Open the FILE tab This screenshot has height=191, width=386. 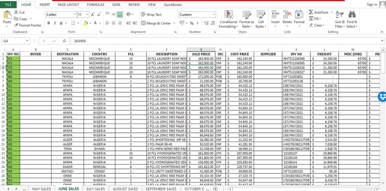pos(8,4)
